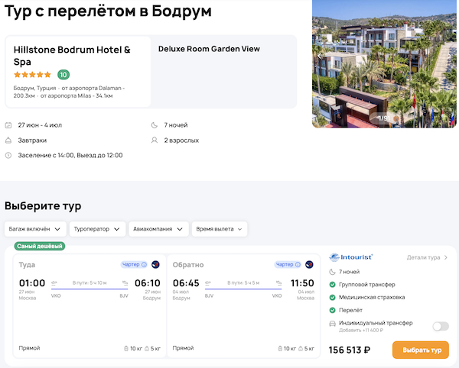Expand the Время вылета filter dropdown

click(x=220, y=228)
